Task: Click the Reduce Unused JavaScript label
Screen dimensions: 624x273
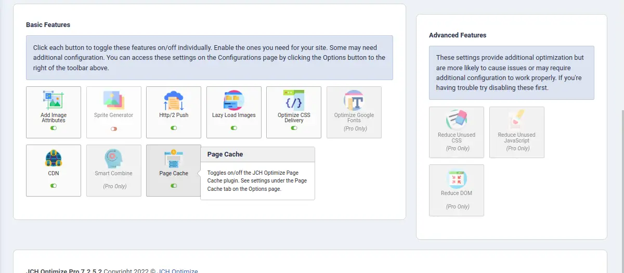Action: coord(517,137)
